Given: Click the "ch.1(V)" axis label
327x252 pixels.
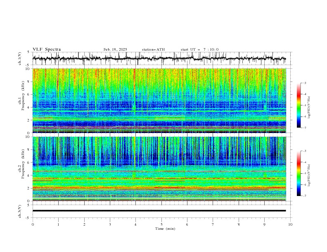Looking at the screenshot, I should [x=20, y=58].
